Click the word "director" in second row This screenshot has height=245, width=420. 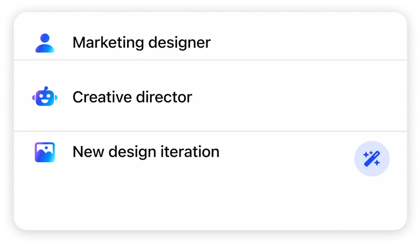coord(164,97)
